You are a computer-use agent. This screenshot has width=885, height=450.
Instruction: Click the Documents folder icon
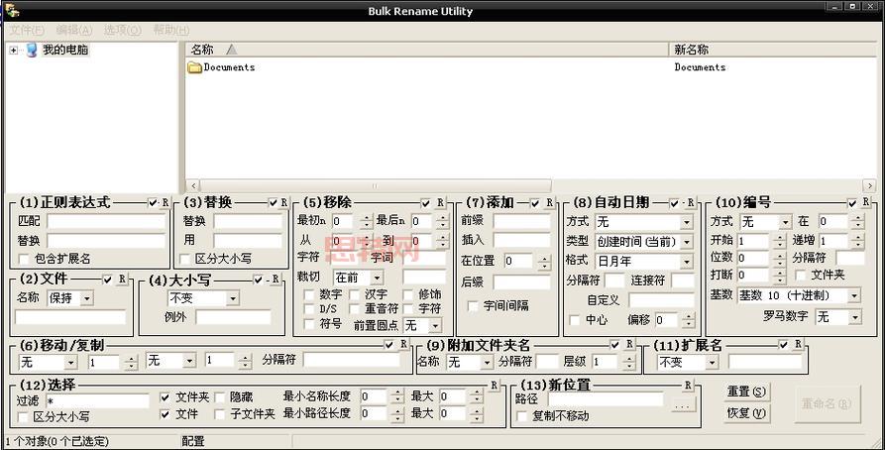click(x=194, y=67)
